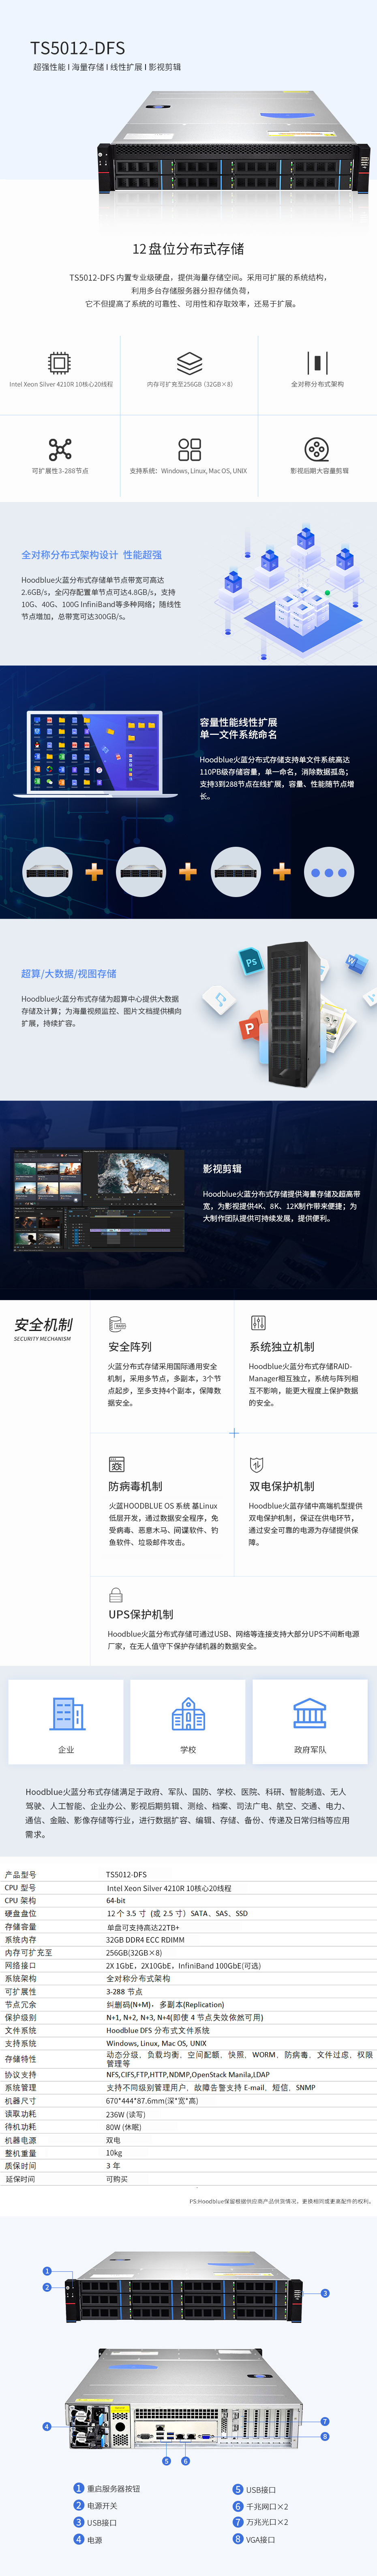The image size is (377, 2576).
Task: Click the TS5012-DFS page title
Action: (77, 47)
